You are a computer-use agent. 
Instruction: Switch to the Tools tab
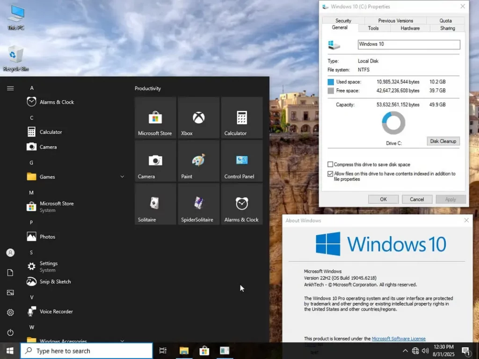pyautogui.click(x=373, y=28)
